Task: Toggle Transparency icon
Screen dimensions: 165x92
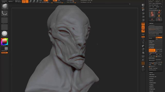Action: (x=143, y=60)
